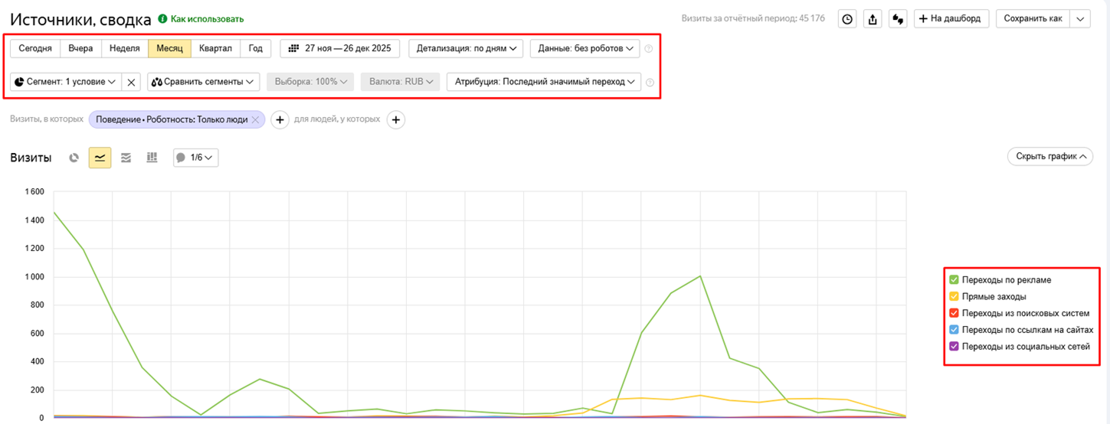
Task: Uncheck 'Прямые заходы' in the legend
Action: tap(954, 297)
